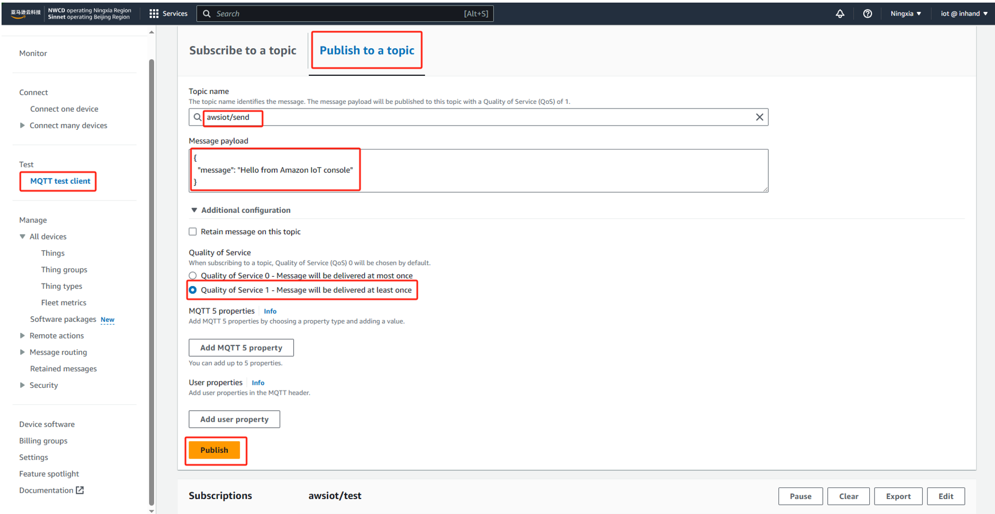Open the Services grid menu icon
This screenshot has height=514, width=995.
[154, 14]
